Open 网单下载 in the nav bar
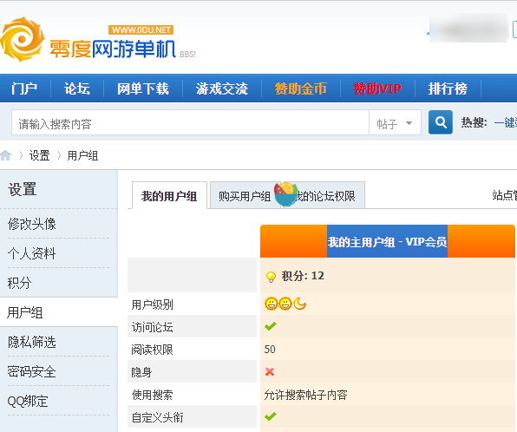Viewport: 517px width, 432px height. pos(143,88)
